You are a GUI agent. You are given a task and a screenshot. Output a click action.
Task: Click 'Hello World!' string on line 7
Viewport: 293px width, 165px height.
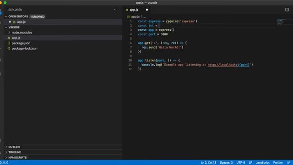click(170, 47)
